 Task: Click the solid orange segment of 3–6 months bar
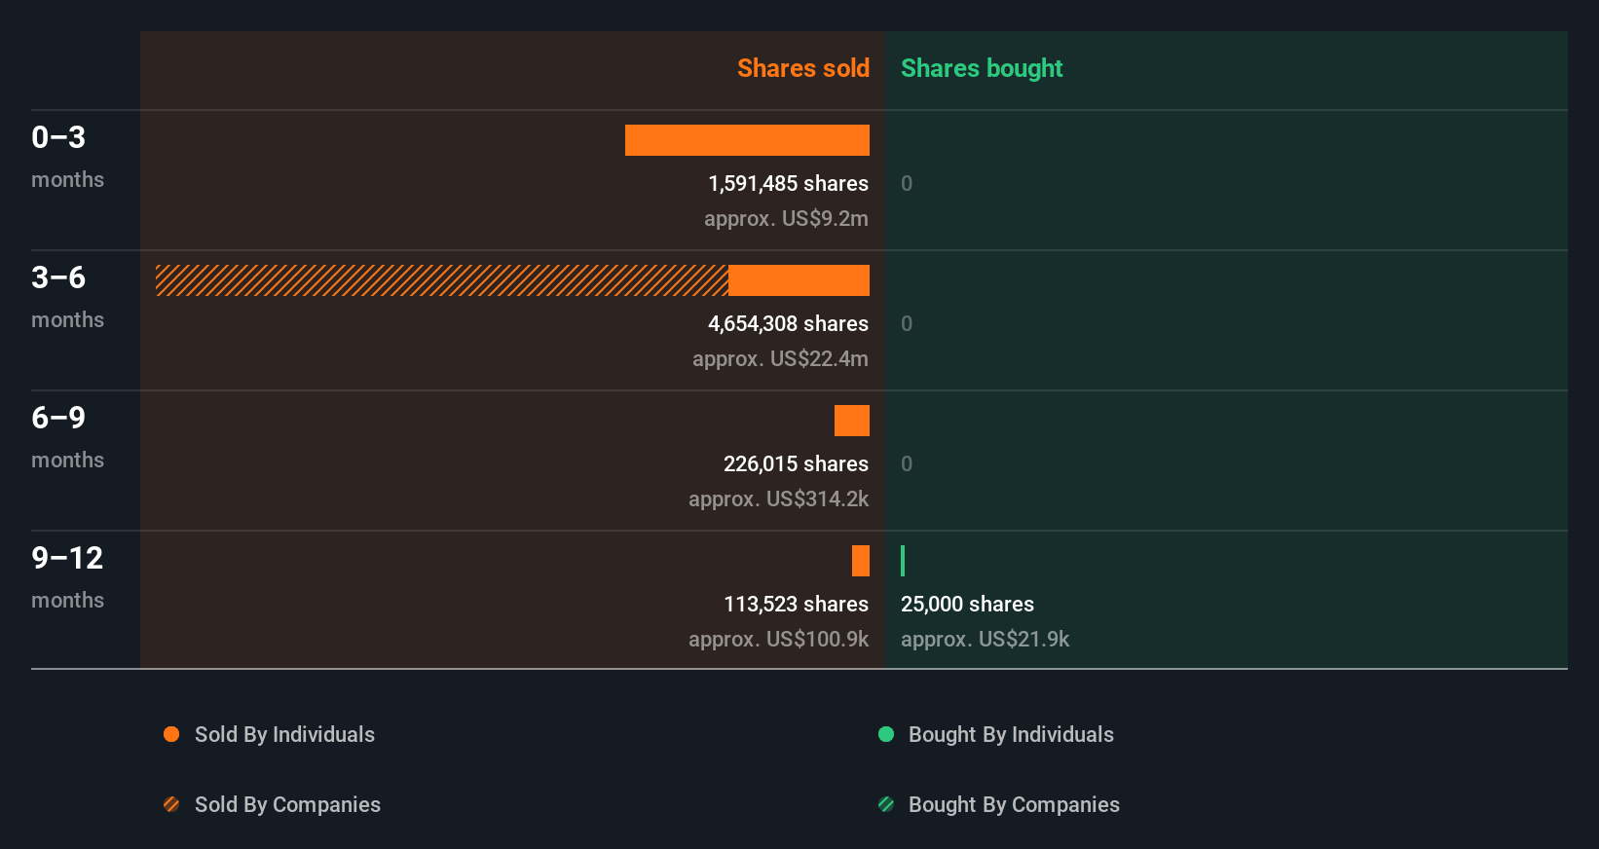click(x=799, y=280)
